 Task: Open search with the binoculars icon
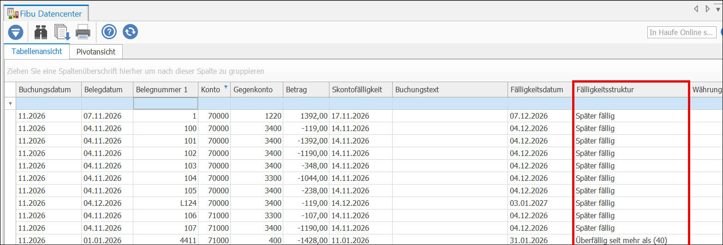point(41,32)
